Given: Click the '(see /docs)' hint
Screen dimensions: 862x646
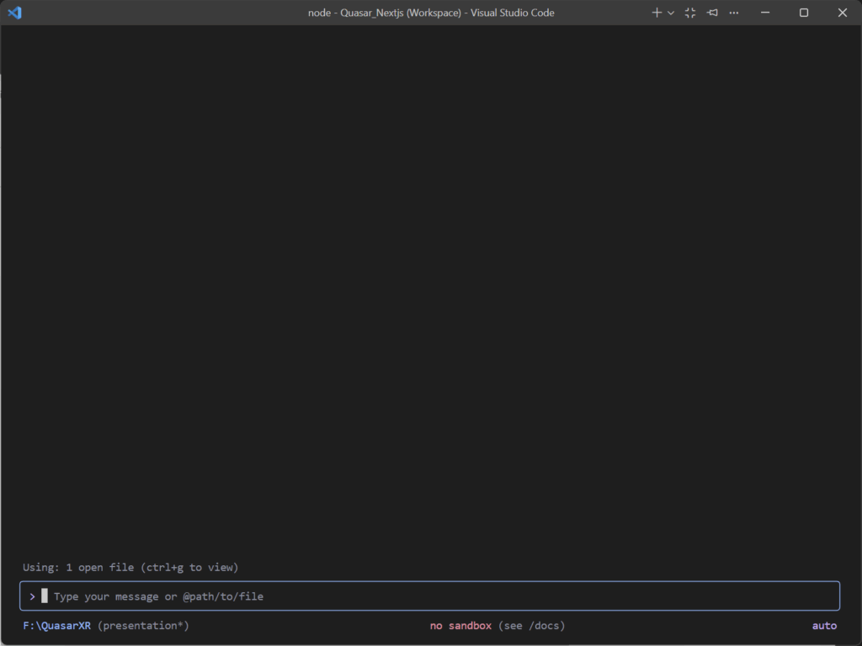Looking at the screenshot, I should pyautogui.click(x=531, y=626).
